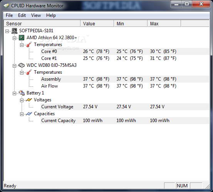This screenshot has width=213, height=192.
Task: Select the Capacities label
Action: coord(44,114)
